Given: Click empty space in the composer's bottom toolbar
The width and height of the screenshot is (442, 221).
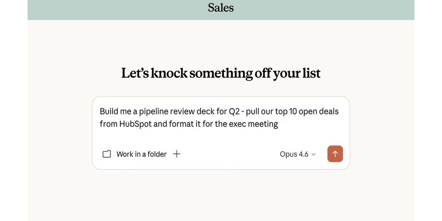Looking at the screenshot, I should point(229,154).
